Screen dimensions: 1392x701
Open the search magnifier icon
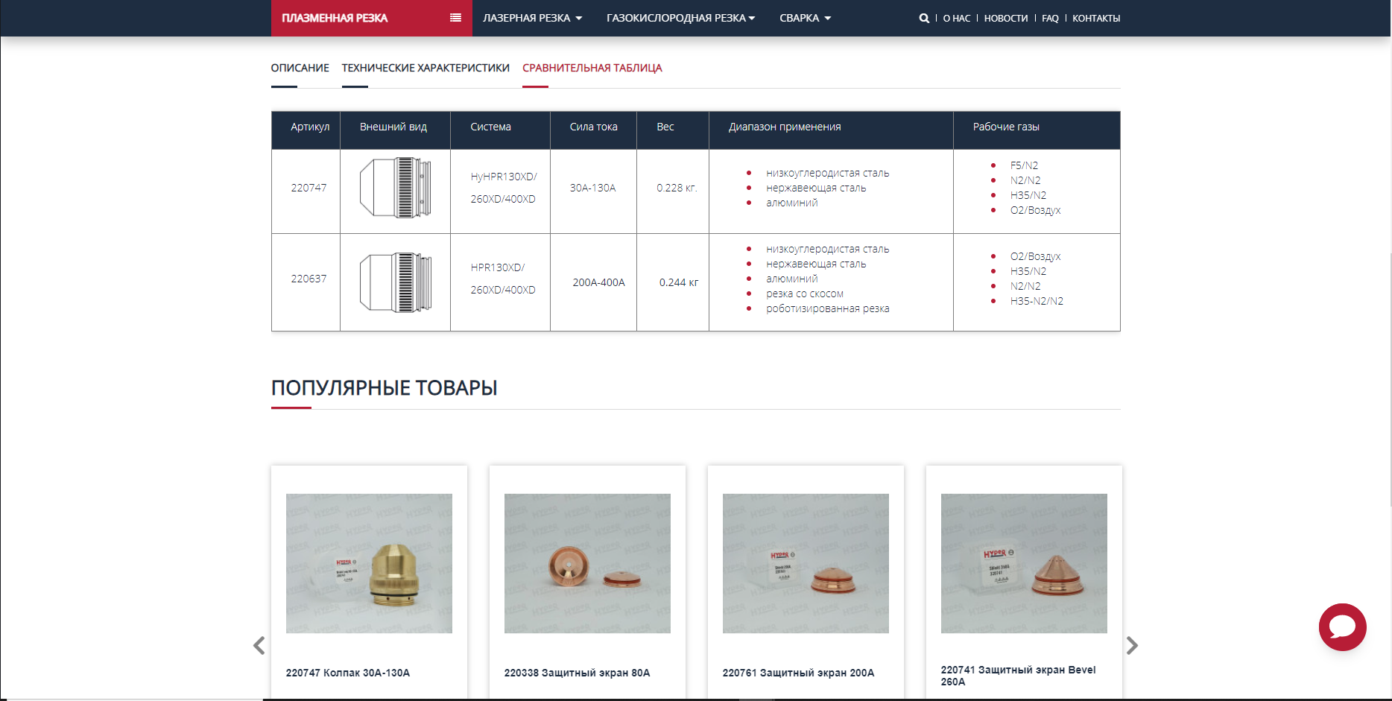coord(924,19)
